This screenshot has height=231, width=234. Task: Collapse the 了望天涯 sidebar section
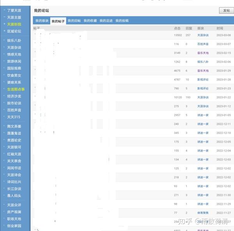pos(4,10)
